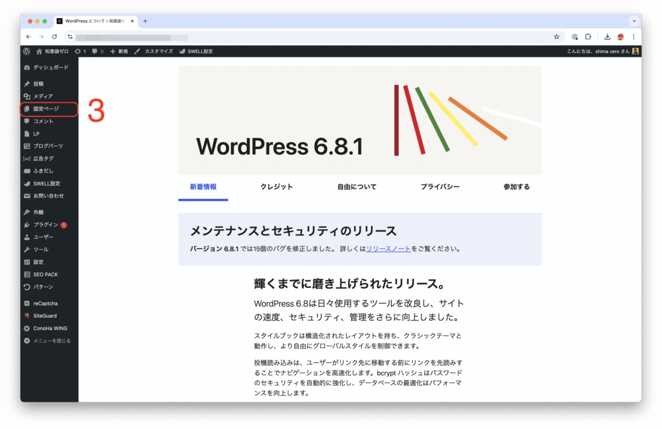Switch to the クレジット tab
The width and height of the screenshot is (662, 429).
point(277,187)
